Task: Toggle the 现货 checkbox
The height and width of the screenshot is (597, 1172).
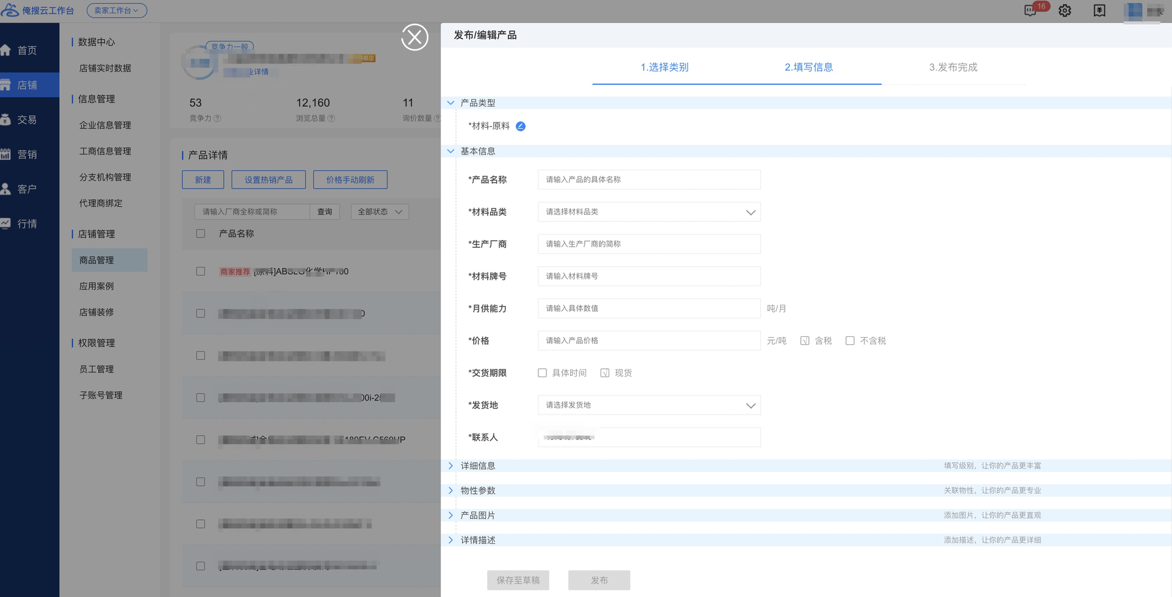Action: pyautogui.click(x=605, y=373)
